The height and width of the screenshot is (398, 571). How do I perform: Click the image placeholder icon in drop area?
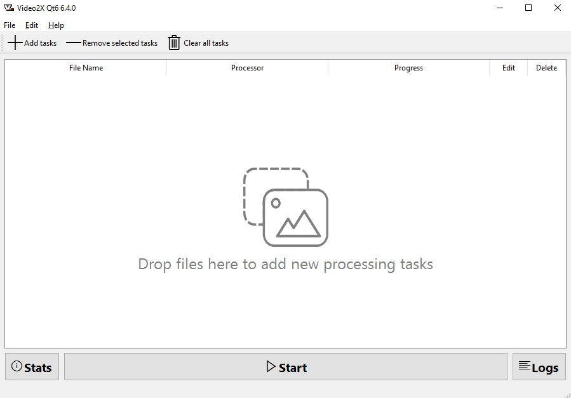(x=286, y=207)
